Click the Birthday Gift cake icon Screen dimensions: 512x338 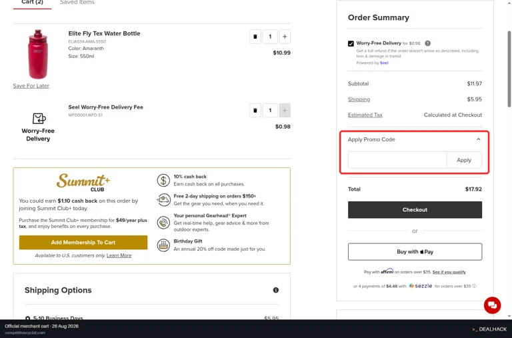coord(163,245)
